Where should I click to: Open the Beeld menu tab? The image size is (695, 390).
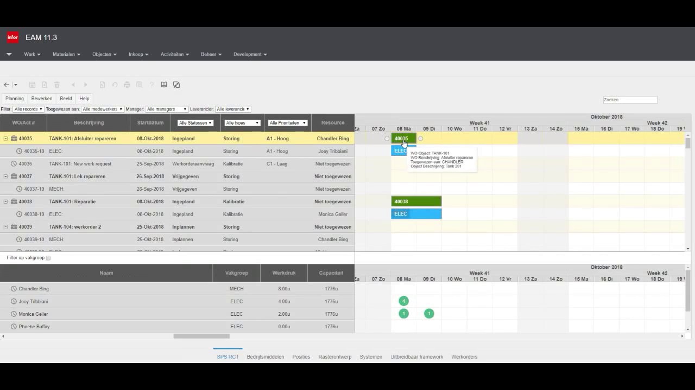pyautogui.click(x=66, y=99)
